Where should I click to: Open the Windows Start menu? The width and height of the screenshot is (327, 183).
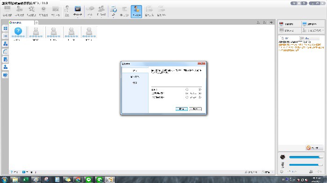4,179
